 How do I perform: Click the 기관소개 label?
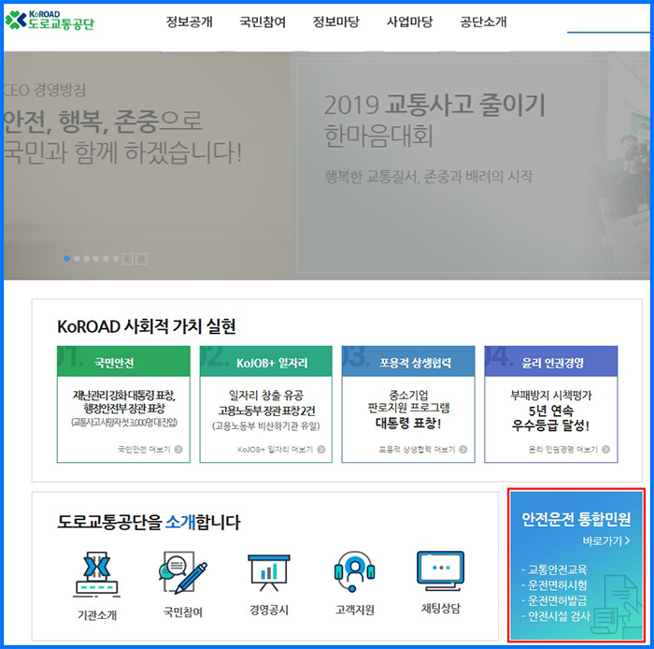pos(97,614)
